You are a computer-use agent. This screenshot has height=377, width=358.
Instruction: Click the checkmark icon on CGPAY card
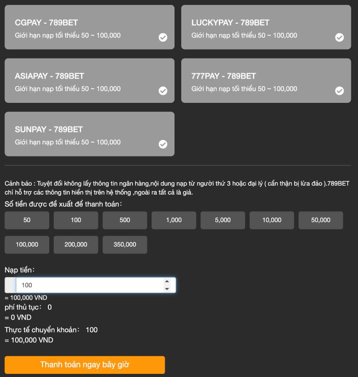163,38
